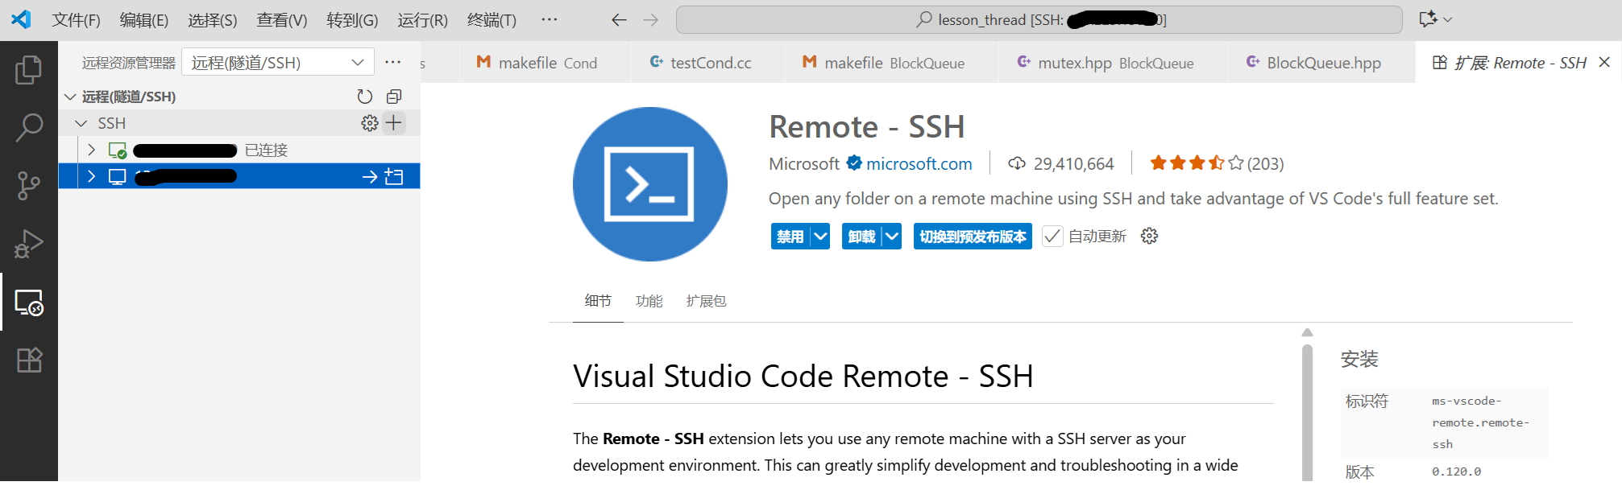Click the scrollbar up arrow in readme

[1307, 332]
